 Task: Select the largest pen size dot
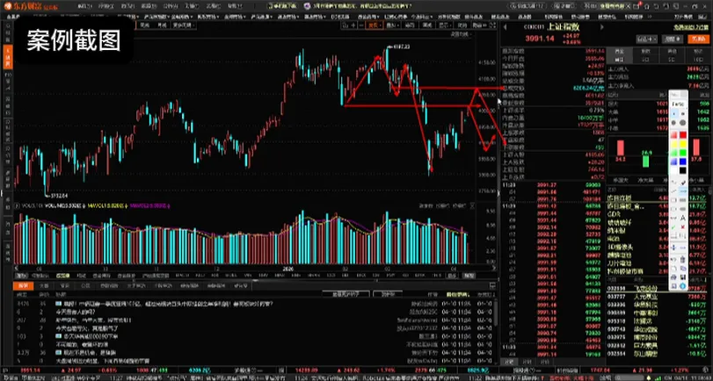pyautogui.click(x=682, y=123)
